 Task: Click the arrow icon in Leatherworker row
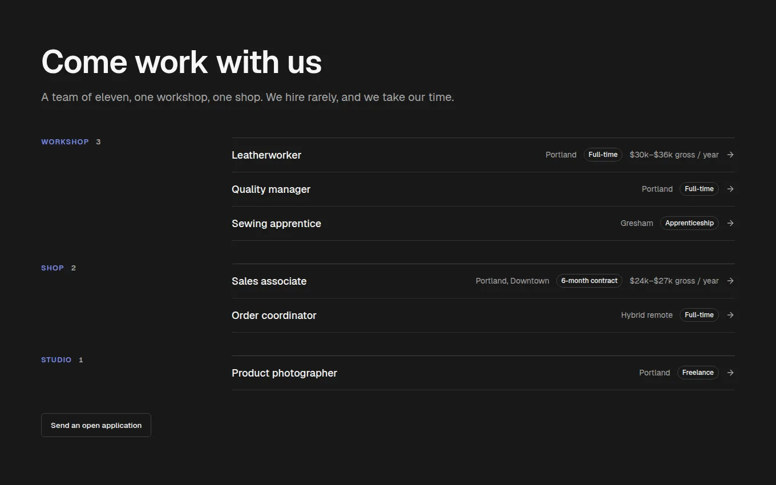(730, 155)
